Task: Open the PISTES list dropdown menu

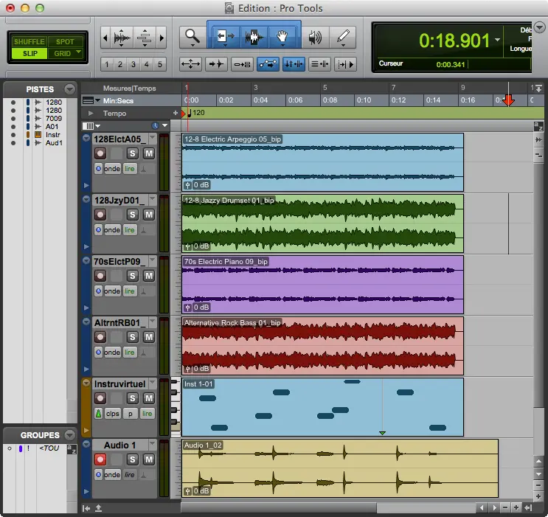Action: point(69,89)
